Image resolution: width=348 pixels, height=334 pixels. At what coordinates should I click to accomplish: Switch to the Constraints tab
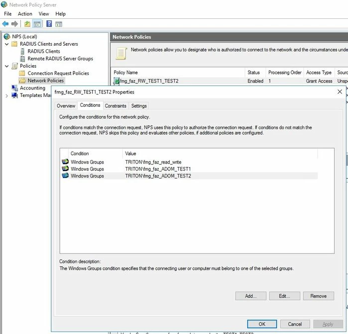click(116, 106)
